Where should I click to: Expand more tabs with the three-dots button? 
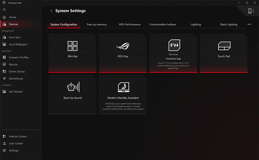pyautogui.click(x=249, y=24)
